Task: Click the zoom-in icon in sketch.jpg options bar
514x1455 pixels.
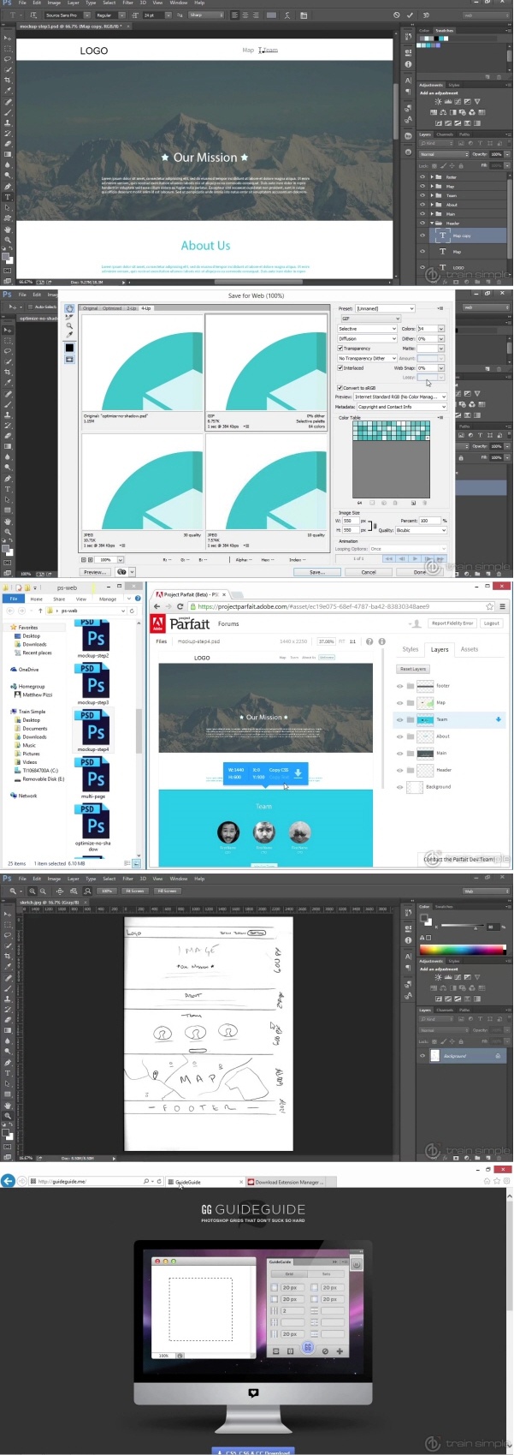Action: click(x=32, y=891)
